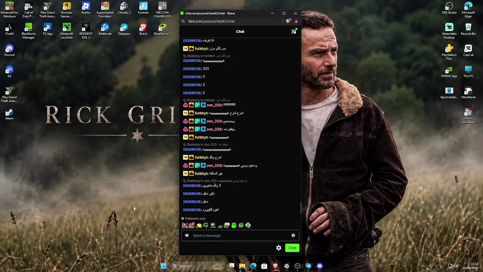Click the chat identity badge icon
This screenshot has height=272, width=483.
click(187, 235)
